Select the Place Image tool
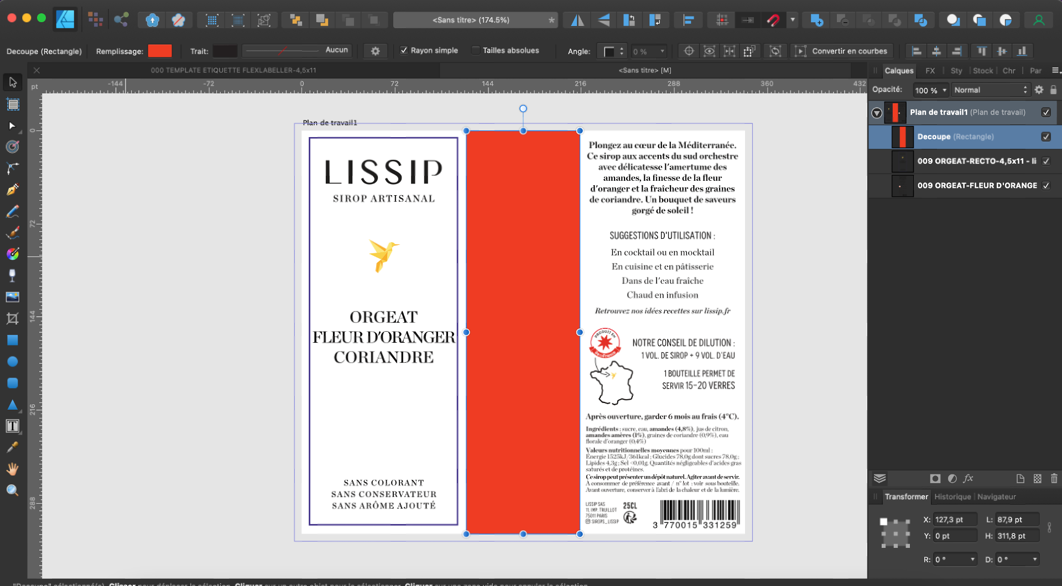Screen dimensions: 1062x586 coord(13,297)
